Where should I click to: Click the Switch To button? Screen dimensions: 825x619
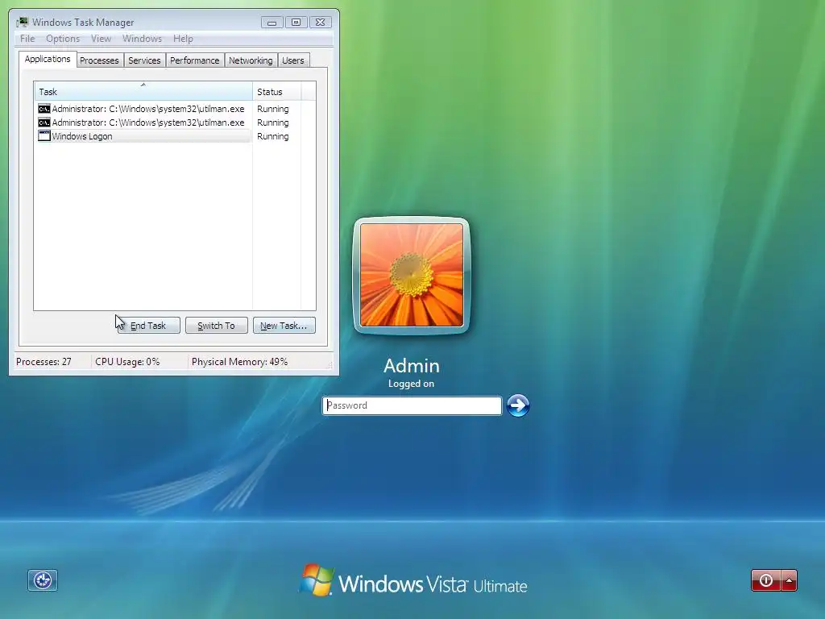click(x=216, y=326)
